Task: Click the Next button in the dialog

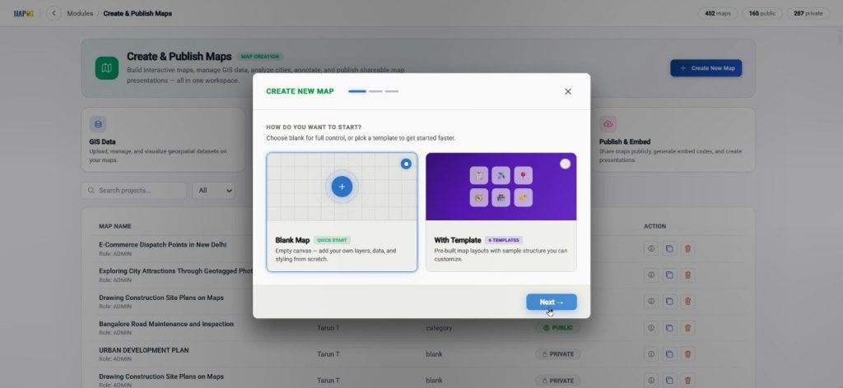Action: (x=551, y=303)
